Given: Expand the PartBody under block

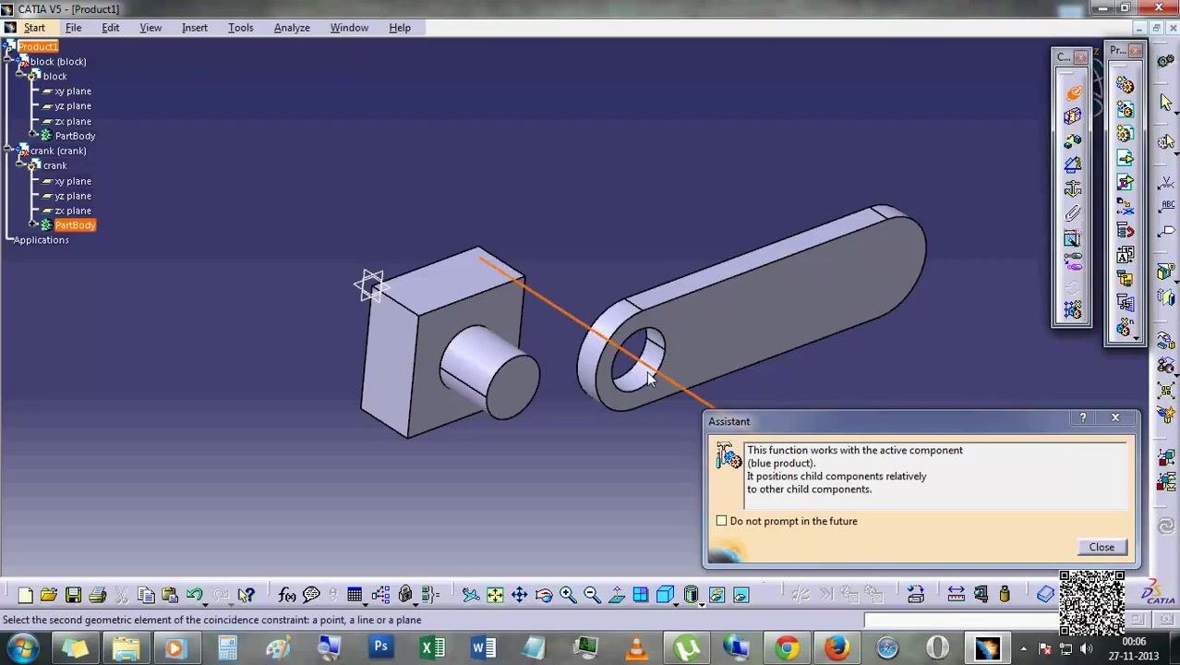Looking at the screenshot, I should pyautogui.click(x=33, y=136).
